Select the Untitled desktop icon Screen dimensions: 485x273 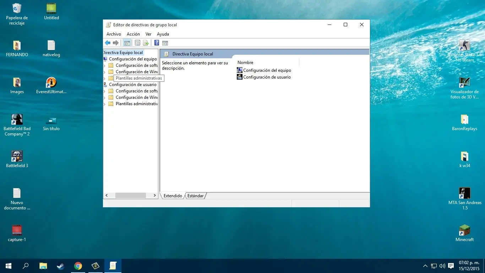(51, 11)
